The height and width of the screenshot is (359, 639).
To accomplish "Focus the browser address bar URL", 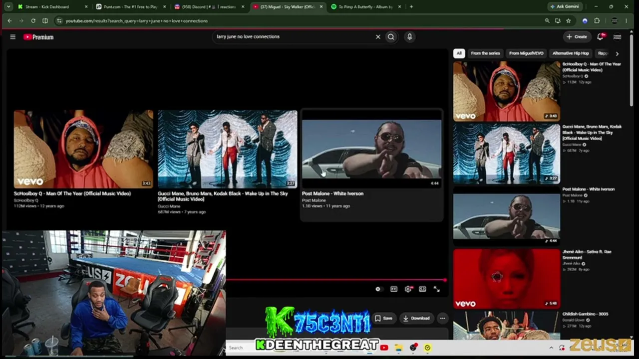I will 136,21.
